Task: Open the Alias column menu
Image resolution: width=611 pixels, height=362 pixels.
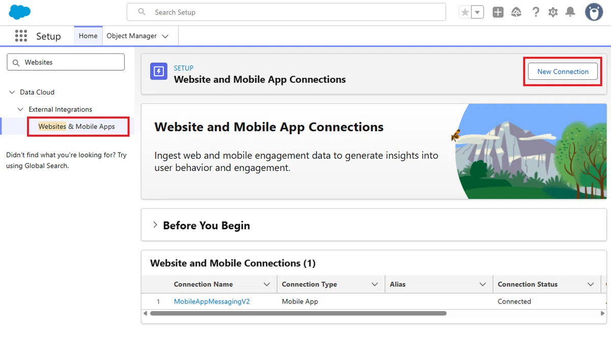Action: point(483,284)
